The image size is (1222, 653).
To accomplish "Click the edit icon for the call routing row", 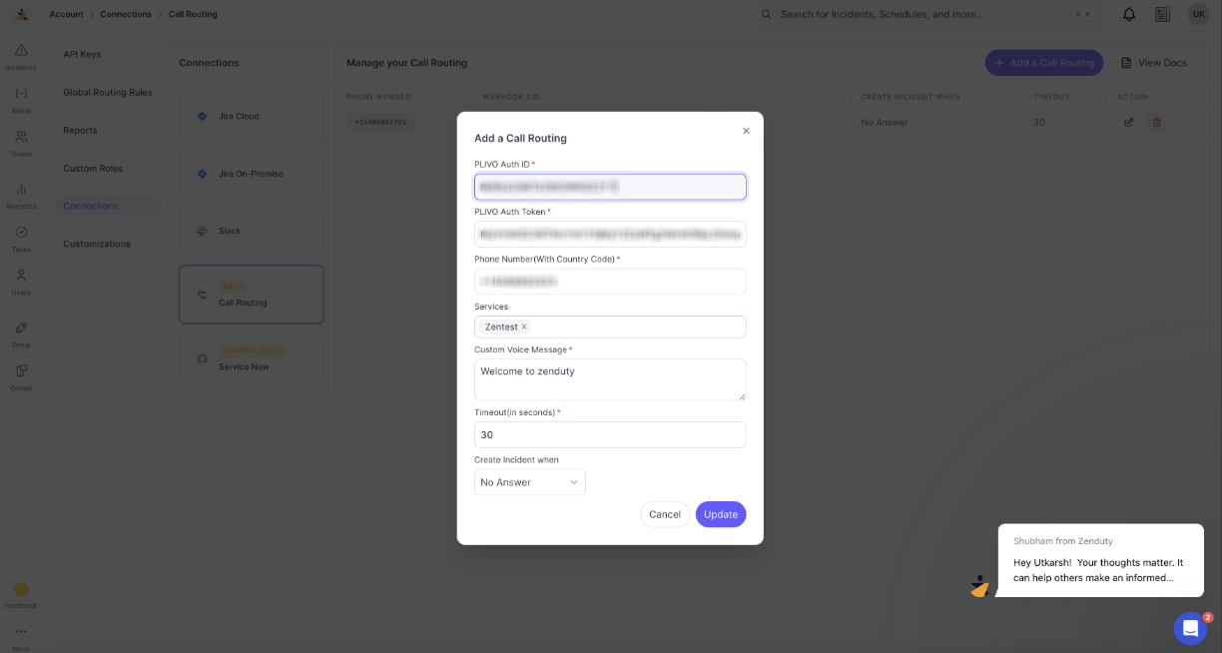I will (x=1129, y=122).
